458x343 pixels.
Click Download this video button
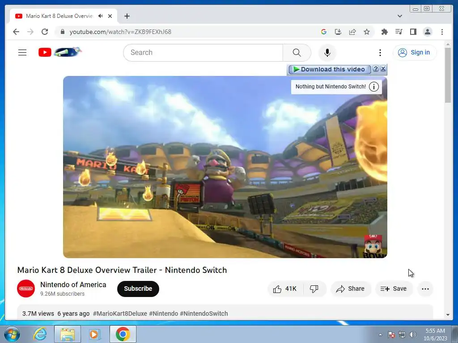(330, 69)
